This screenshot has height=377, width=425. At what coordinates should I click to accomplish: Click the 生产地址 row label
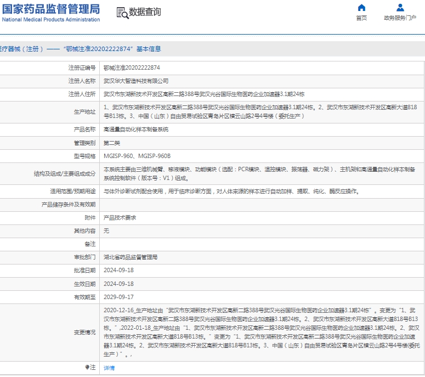84,112
